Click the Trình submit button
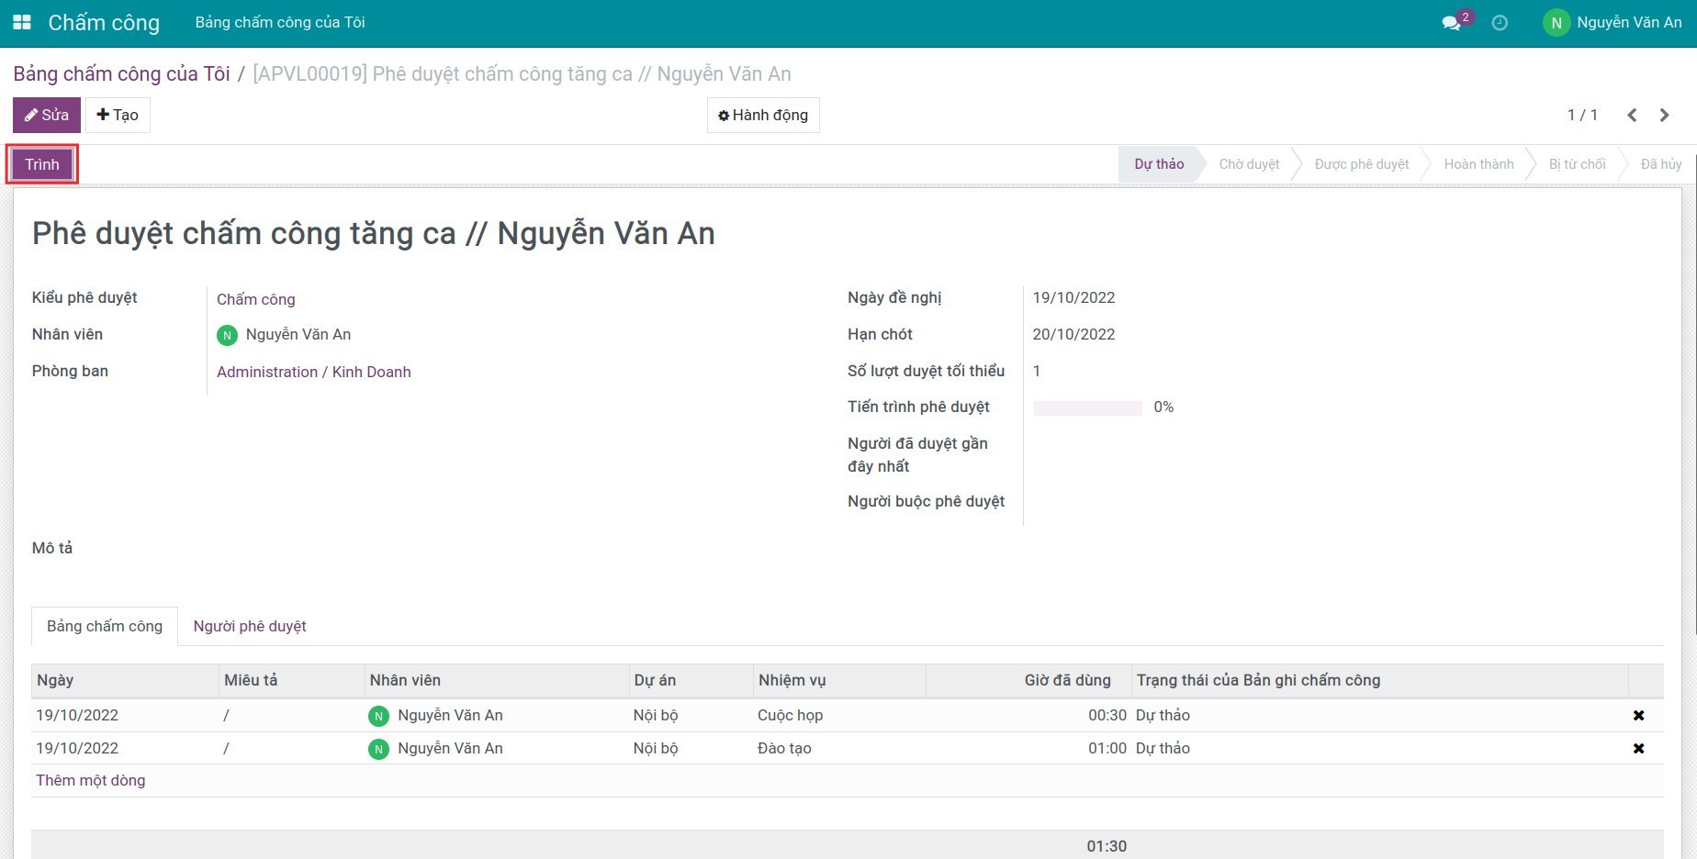 pyautogui.click(x=42, y=164)
